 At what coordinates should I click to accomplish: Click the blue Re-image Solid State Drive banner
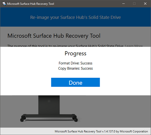click(75, 17)
